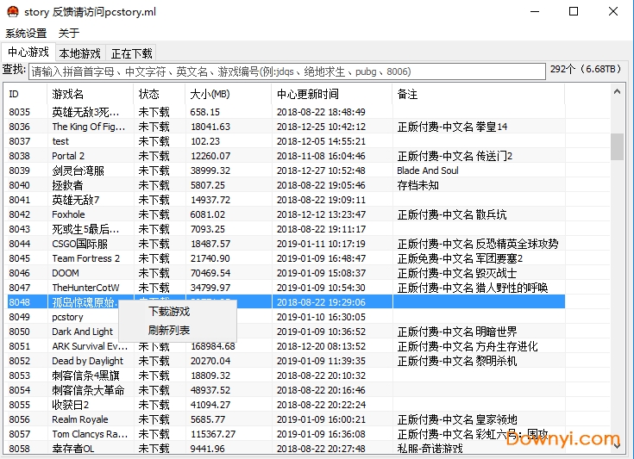The height and width of the screenshot is (459, 634).
Task: Sort by the 游戏名 column header
Action: click(x=91, y=94)
